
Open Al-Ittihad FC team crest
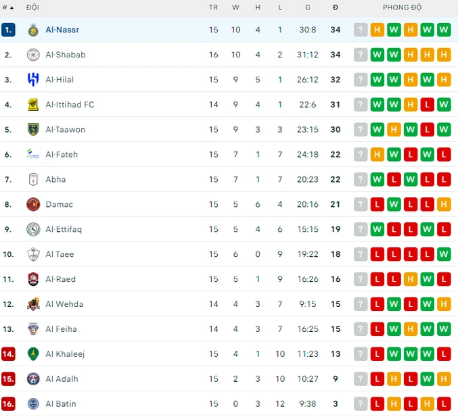pos(33,105)
